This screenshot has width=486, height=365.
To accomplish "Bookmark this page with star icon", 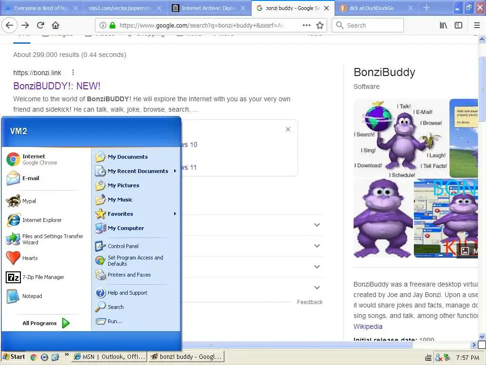I will (x=320, y=26).
